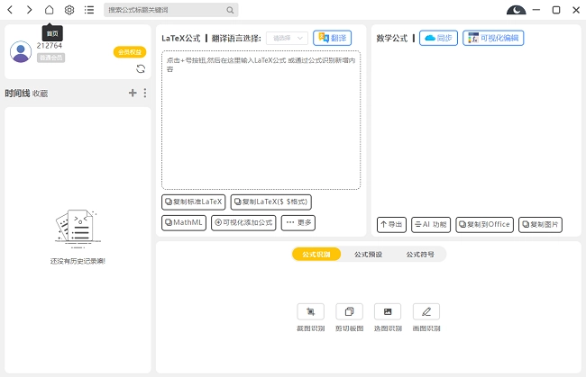
Task: Click the search formula keyword field
Action: pos(170,10)
